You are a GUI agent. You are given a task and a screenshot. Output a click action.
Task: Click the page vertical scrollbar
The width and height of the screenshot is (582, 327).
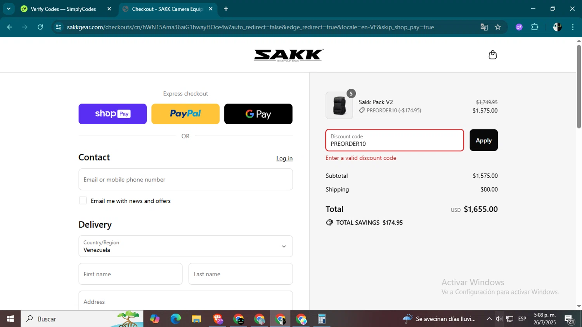coord(579,87)
